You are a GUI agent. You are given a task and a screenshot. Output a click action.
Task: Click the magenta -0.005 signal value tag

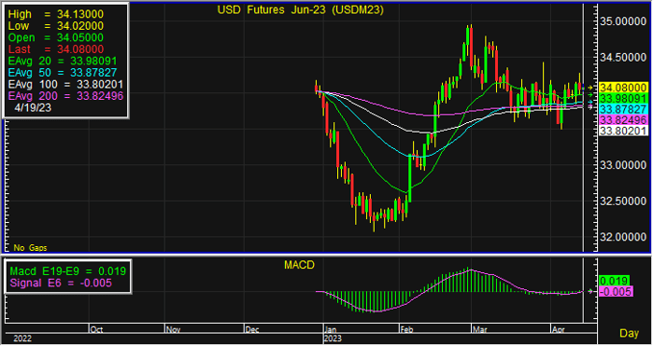(616, 291)
